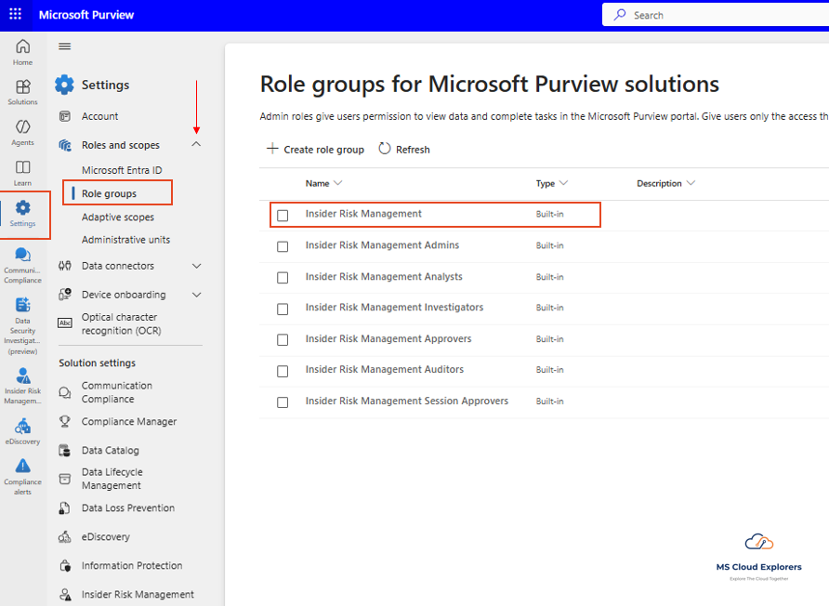
Task: Open Optical character recognition (OCR) settings
Action: (x=121, y=323)
